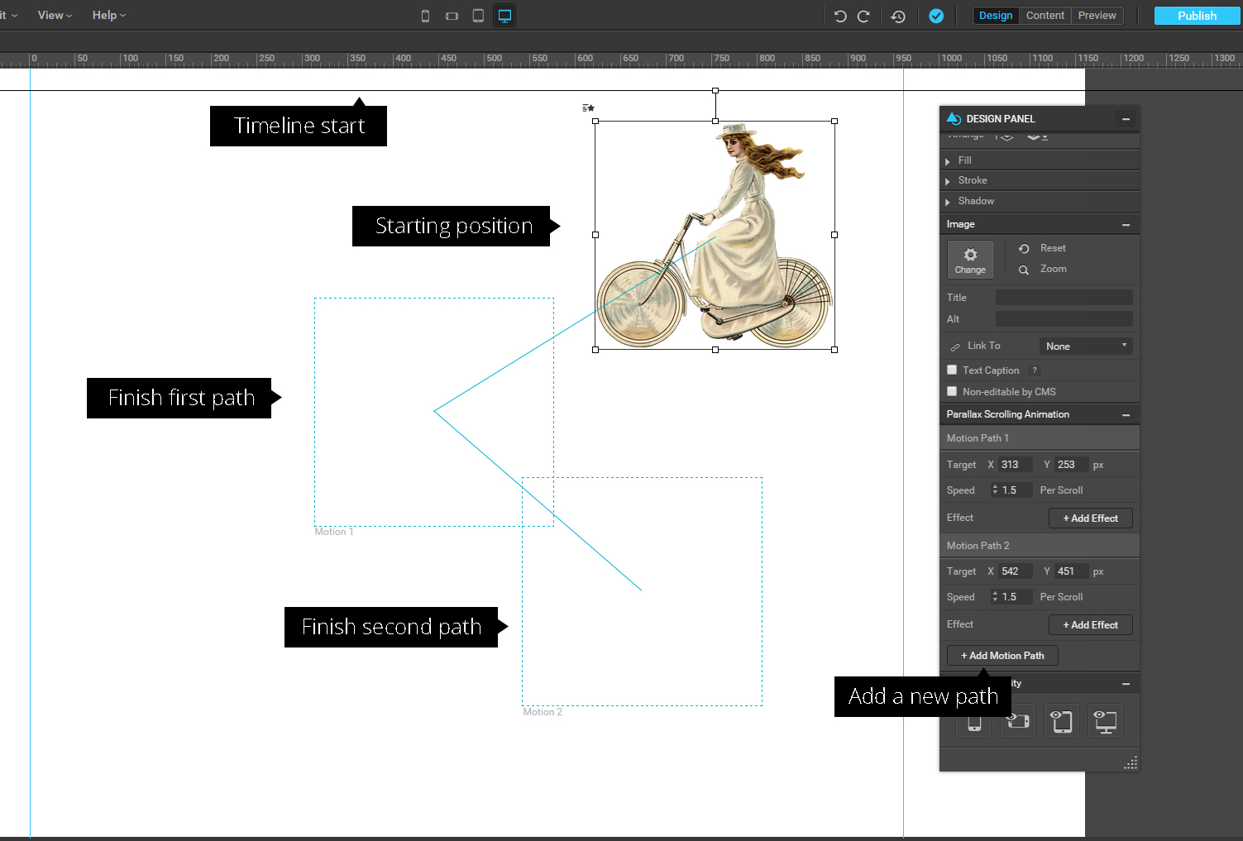Switch to the Content tab
Viewport: 1243px width, 841px height.
[x=1045, y=16]
